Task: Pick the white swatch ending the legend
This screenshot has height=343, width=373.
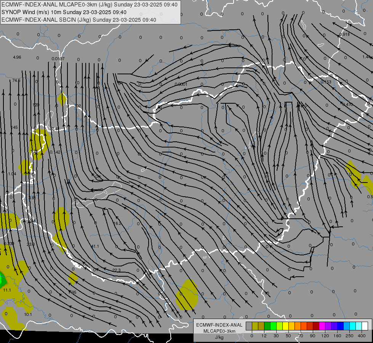Action: pyautogui.click(x=365, y=326)
